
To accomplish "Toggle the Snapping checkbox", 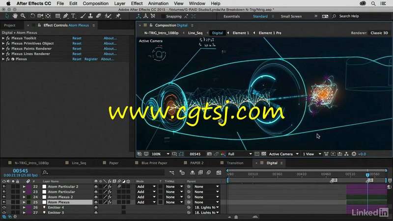I will click(x=164, y=16).
